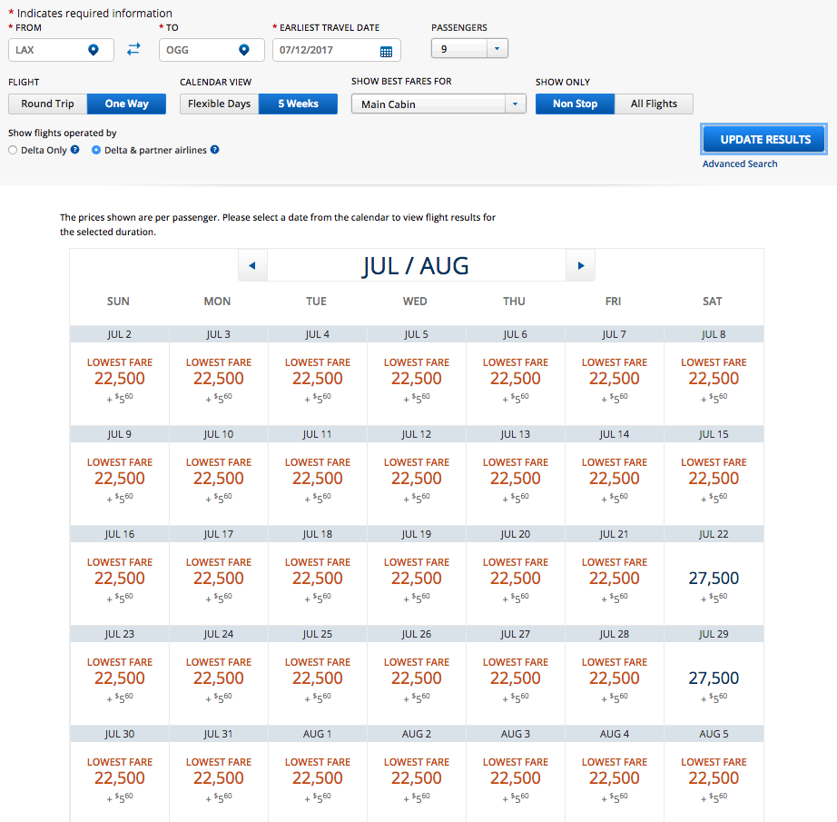
Task: Select Delta & partner airlines radio button
Action: pos(96,150)
